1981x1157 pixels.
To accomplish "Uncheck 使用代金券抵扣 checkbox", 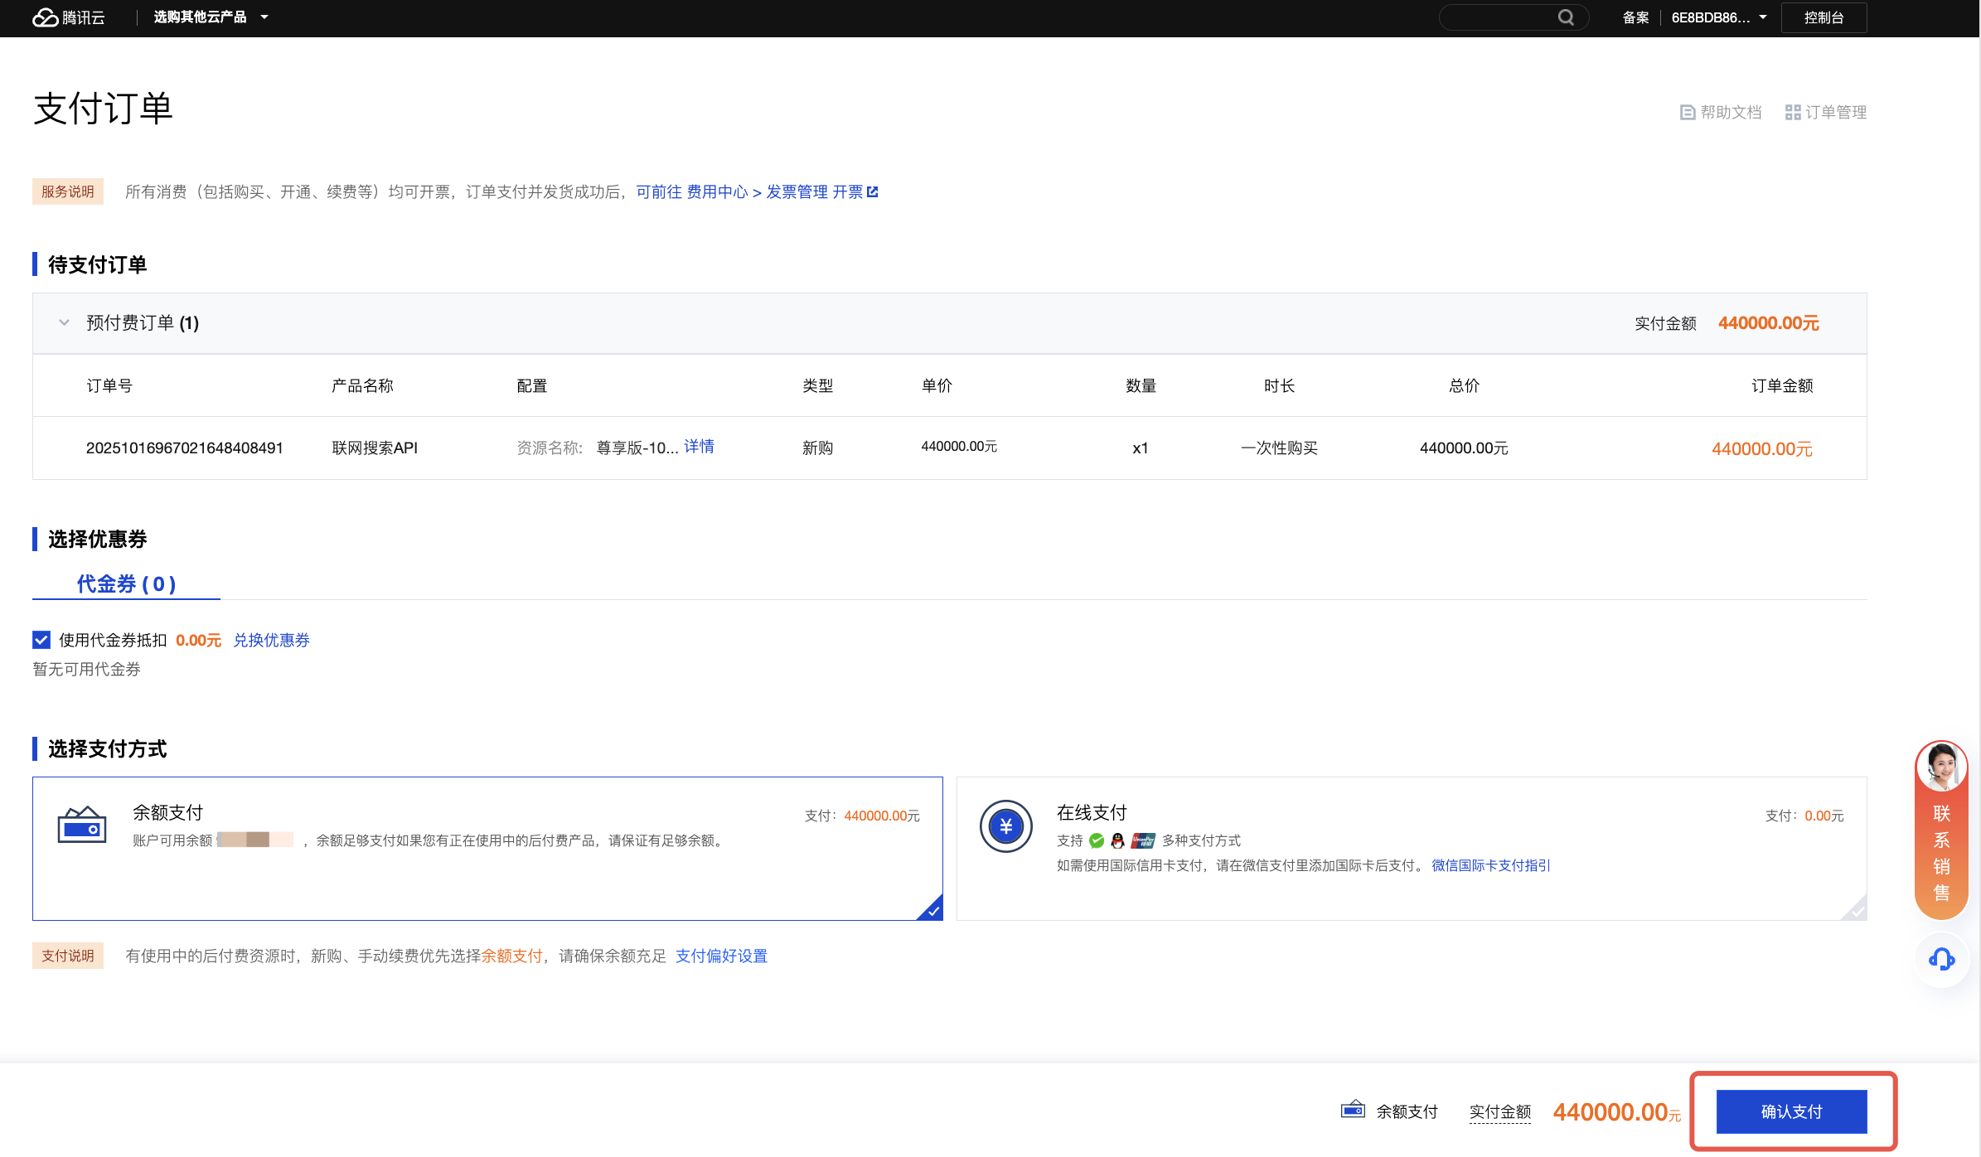I will click(x=41, y=640).
